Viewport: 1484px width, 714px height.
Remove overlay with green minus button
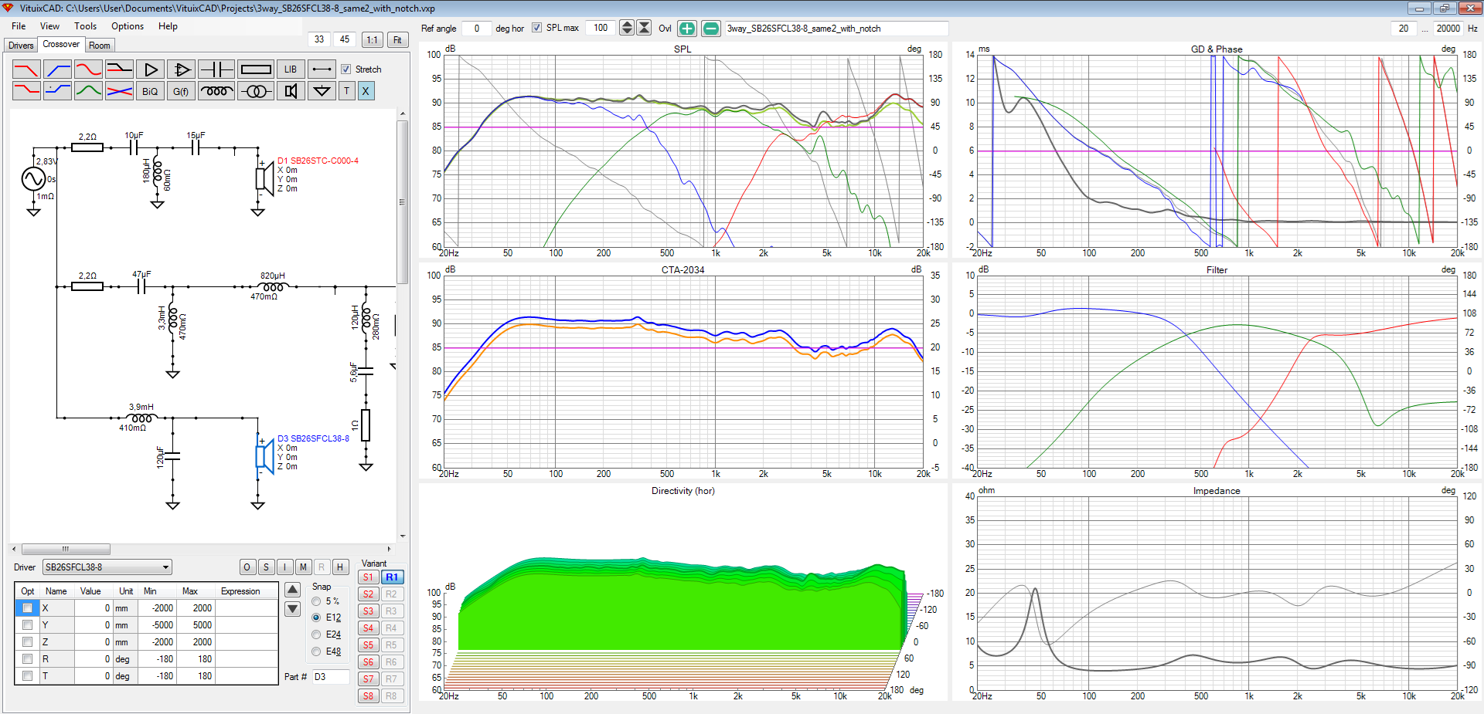point(711,29)
